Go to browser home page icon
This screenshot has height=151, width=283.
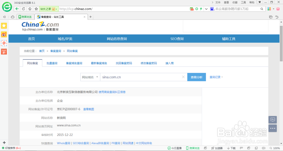click(x=30, y=9)
